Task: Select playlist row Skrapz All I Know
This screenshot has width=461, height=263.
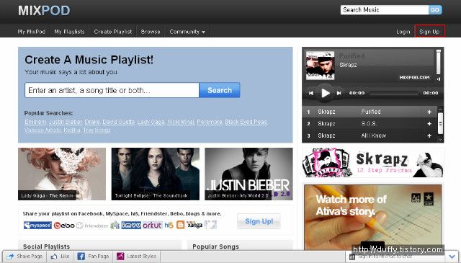Action: (370, 135)
